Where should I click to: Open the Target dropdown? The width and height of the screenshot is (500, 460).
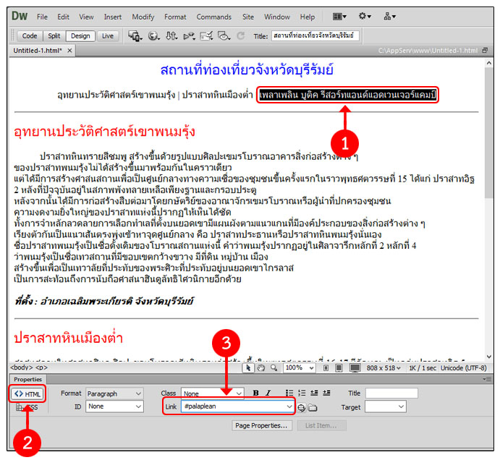(x=385, y=407)
